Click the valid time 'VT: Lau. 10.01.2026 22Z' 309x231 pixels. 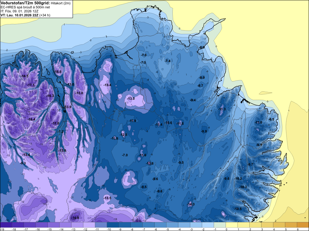click(x=19, y=15)
